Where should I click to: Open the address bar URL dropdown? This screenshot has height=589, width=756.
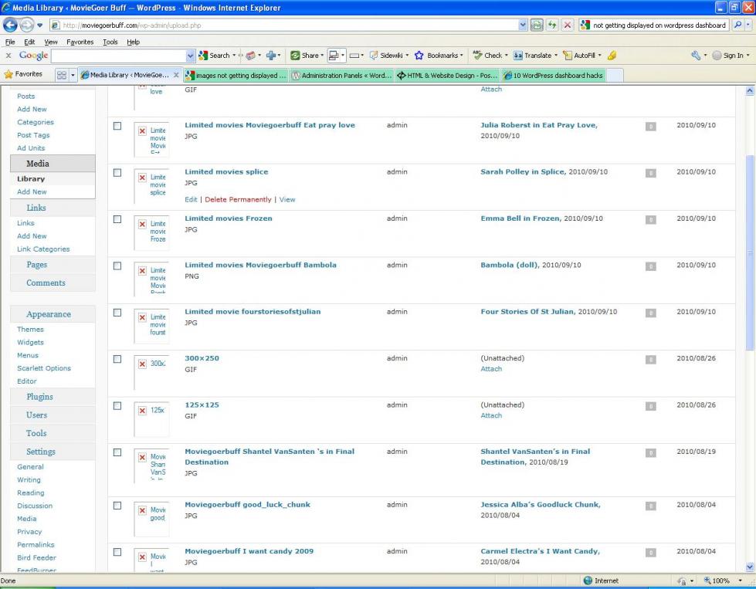(x=524, y=25)
